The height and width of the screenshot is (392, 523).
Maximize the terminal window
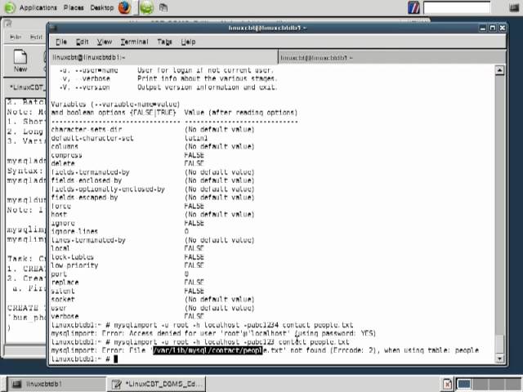pos(492,28)
